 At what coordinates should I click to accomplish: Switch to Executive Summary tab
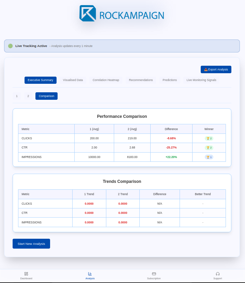[x=41, y=80]
